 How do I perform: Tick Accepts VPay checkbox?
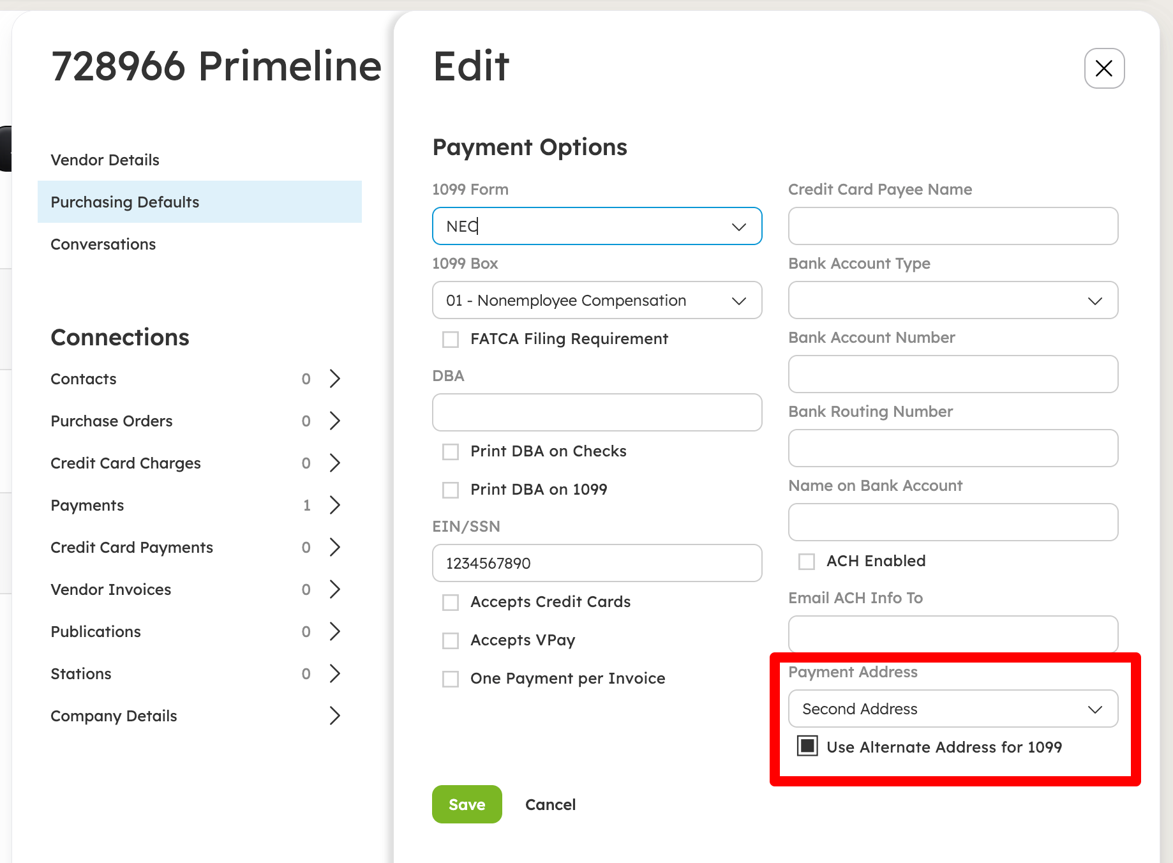click(x=451, y=640)
